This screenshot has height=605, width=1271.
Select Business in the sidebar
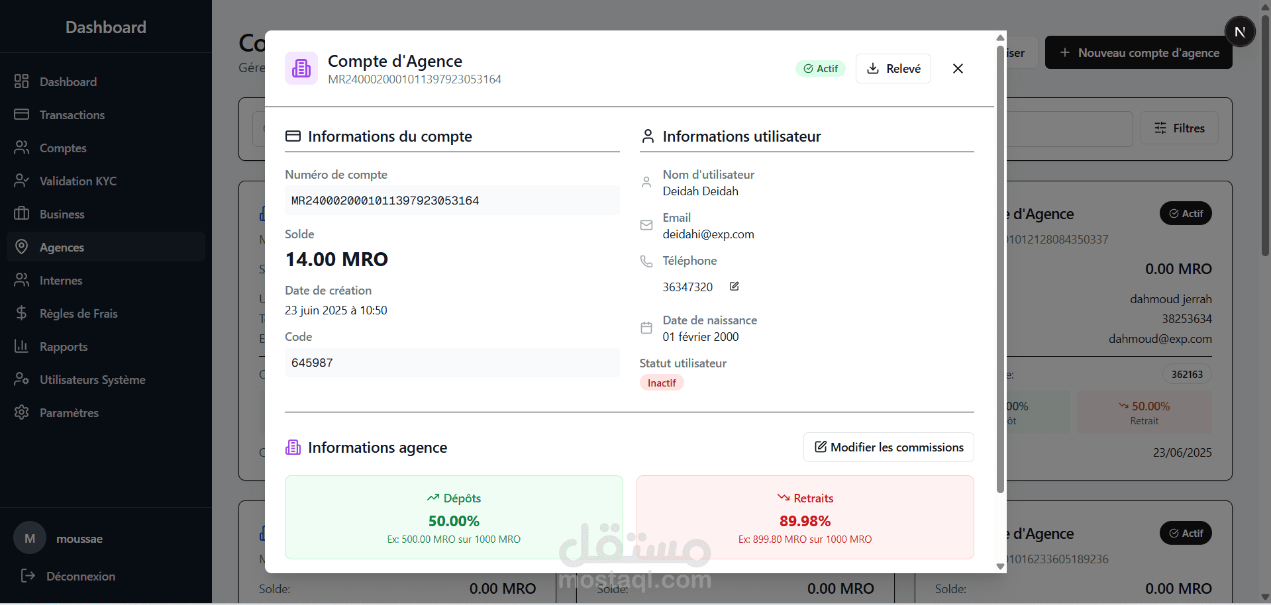106,214
